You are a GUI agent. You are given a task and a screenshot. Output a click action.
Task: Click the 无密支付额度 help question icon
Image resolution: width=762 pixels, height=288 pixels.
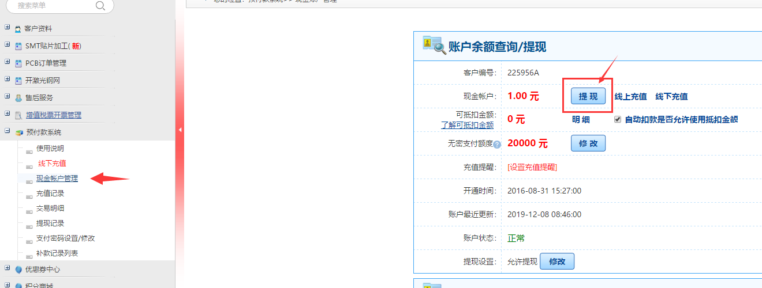click(x=496, y=145)
